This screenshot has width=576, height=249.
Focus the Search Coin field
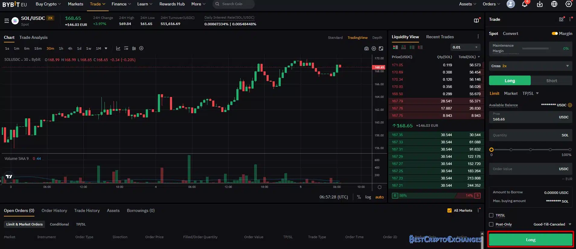pyautogui.click(x=234, y=4)
